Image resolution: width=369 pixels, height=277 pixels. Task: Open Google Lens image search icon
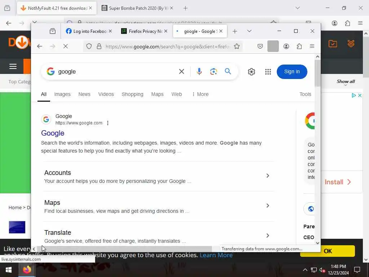tap(213, 71)
